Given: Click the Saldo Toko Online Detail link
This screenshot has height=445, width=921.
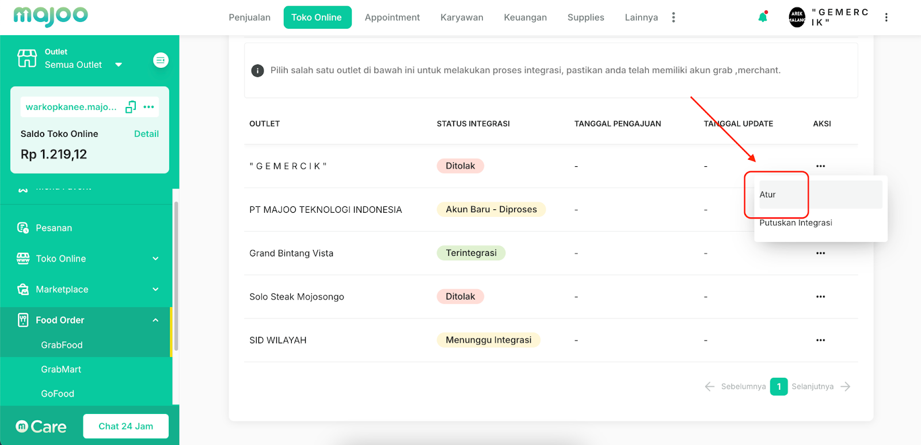Looking at the screenshot, I should pos(146,134).
